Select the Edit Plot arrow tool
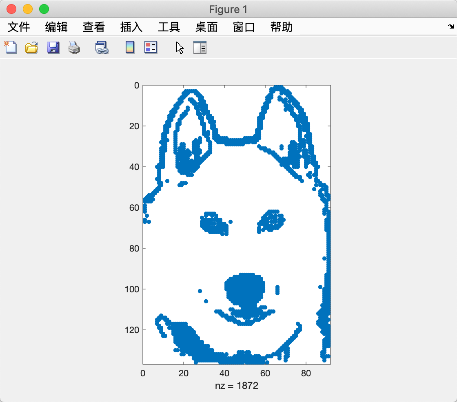This screenshot has width=457, height=402. click(179, 47)
